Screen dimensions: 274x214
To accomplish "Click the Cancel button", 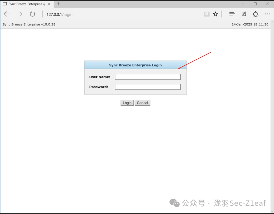I will point(142,103).
